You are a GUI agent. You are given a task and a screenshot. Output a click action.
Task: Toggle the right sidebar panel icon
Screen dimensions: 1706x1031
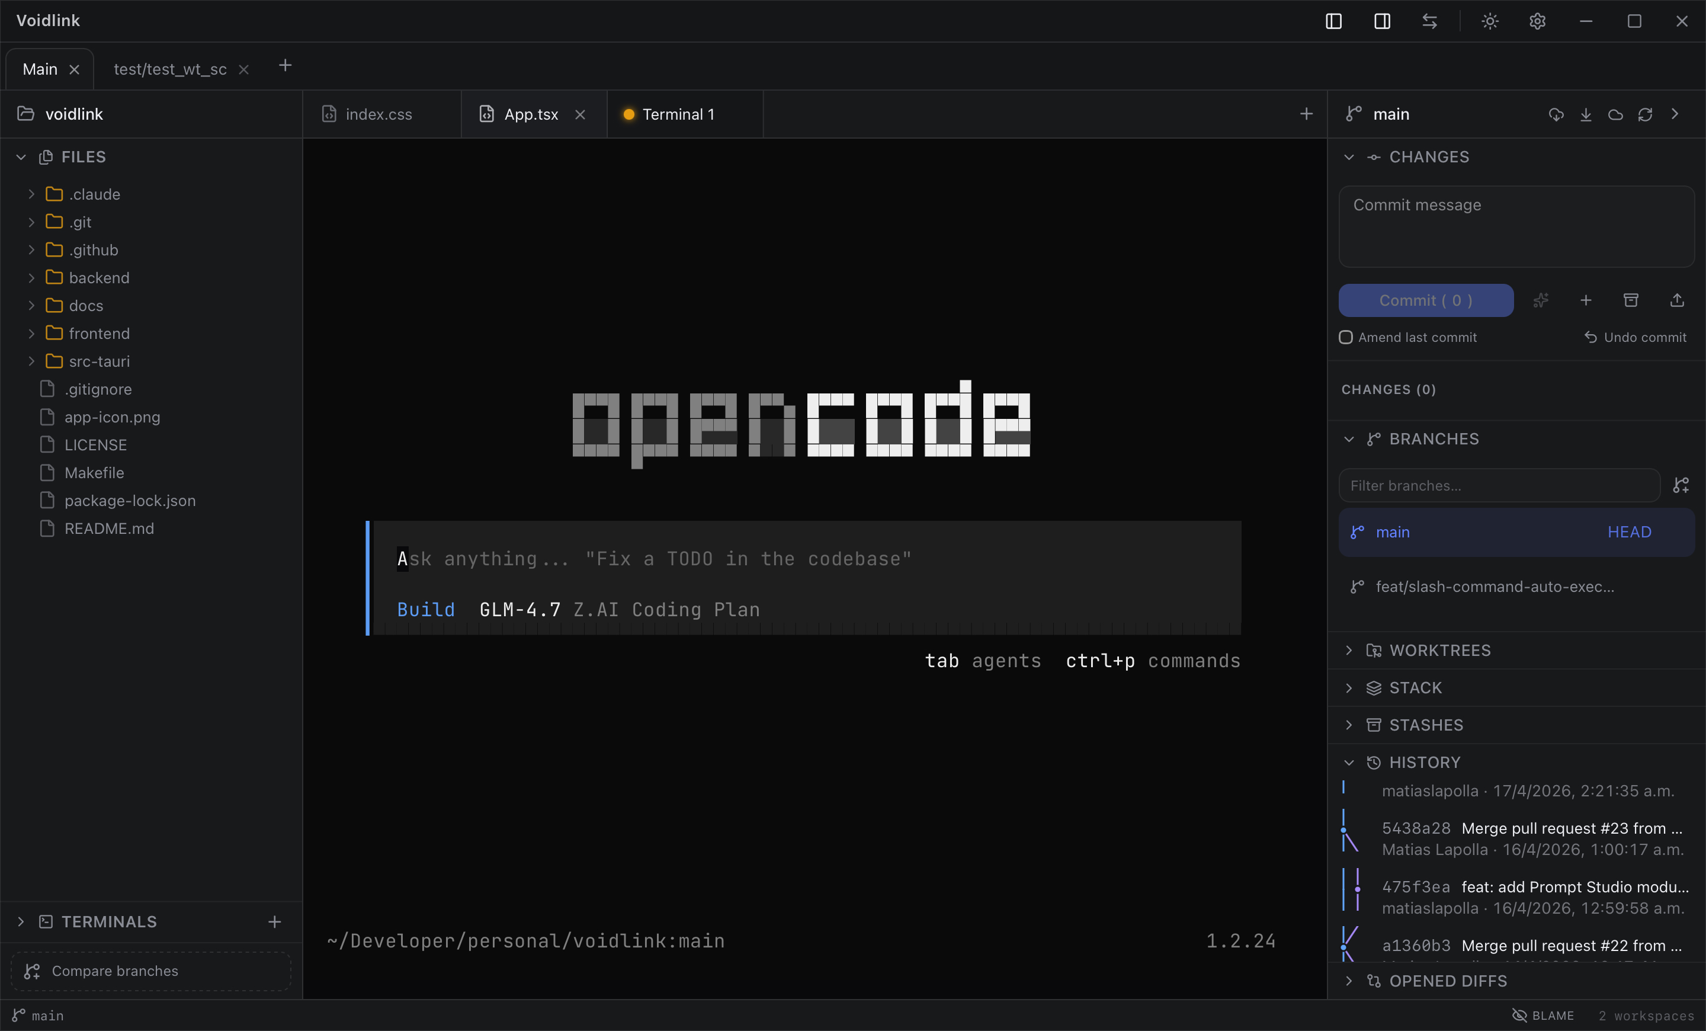(1382, 21)
